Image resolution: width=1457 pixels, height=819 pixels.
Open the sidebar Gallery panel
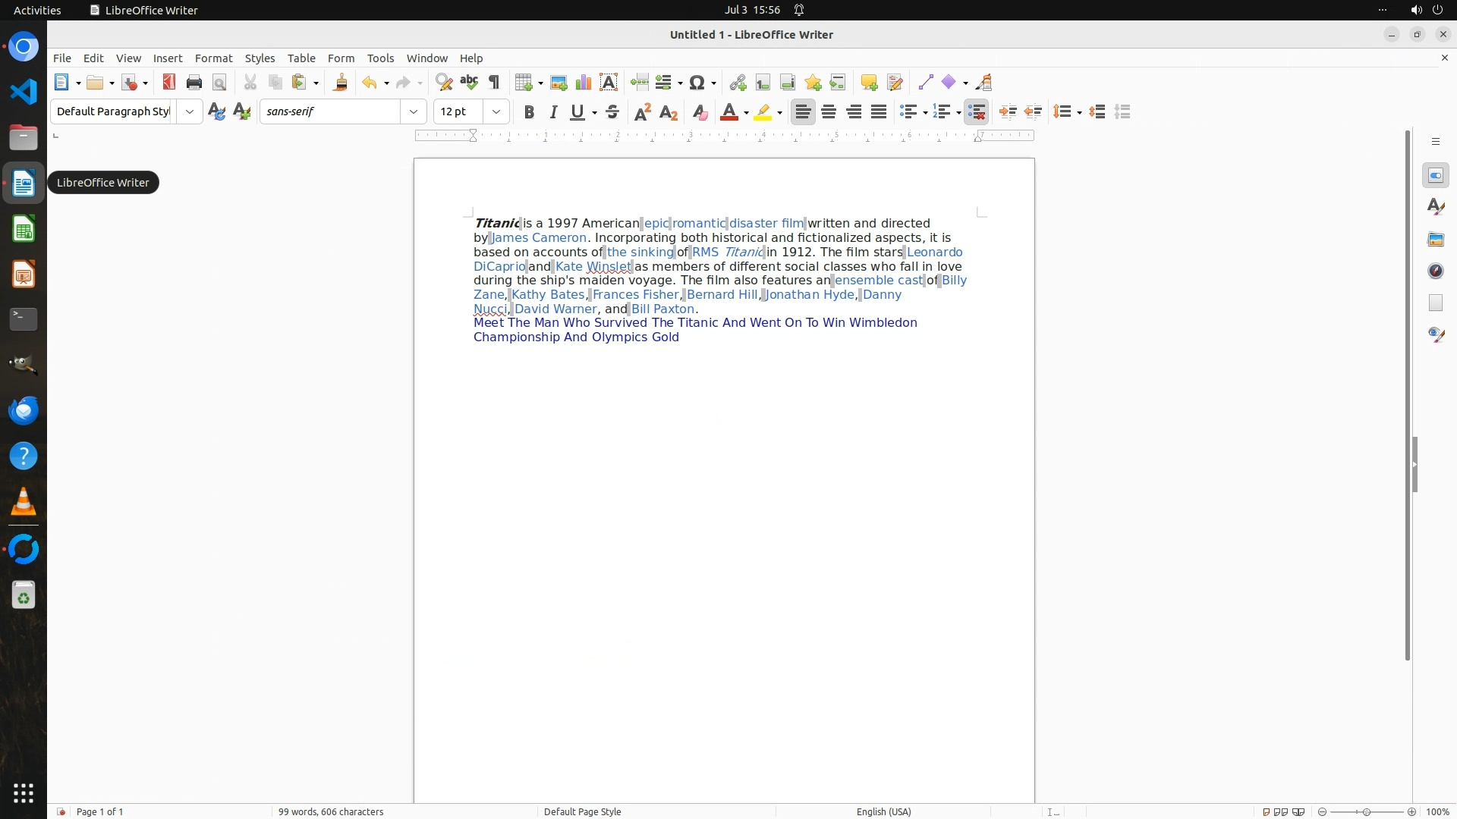pyautogui.click(x=1436, y=240)
